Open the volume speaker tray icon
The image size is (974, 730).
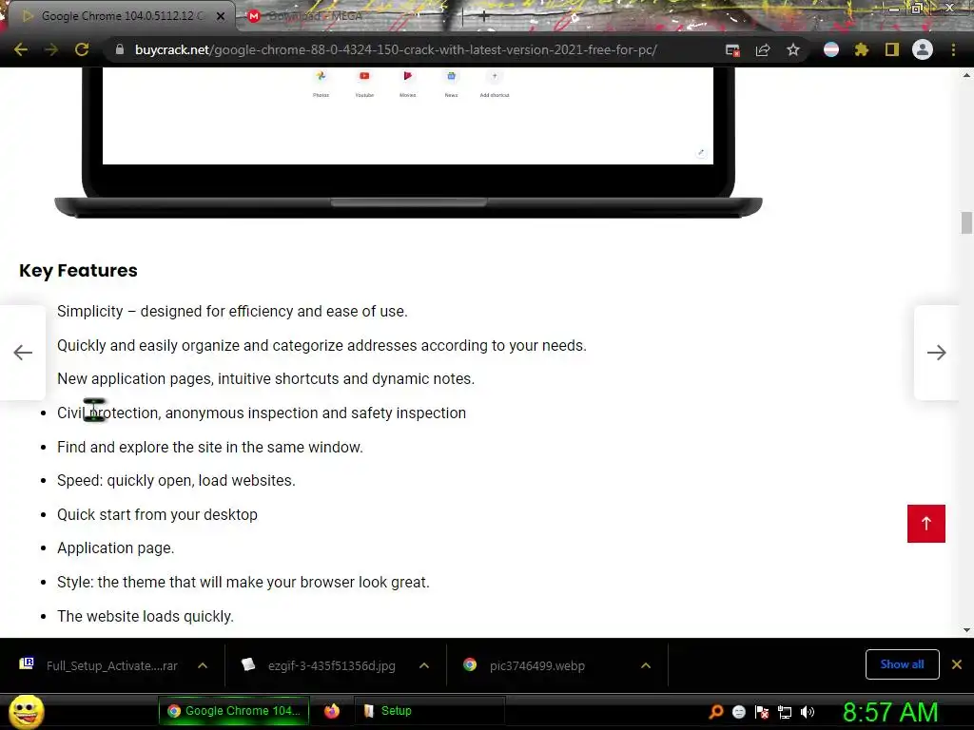tap(808, 712)
